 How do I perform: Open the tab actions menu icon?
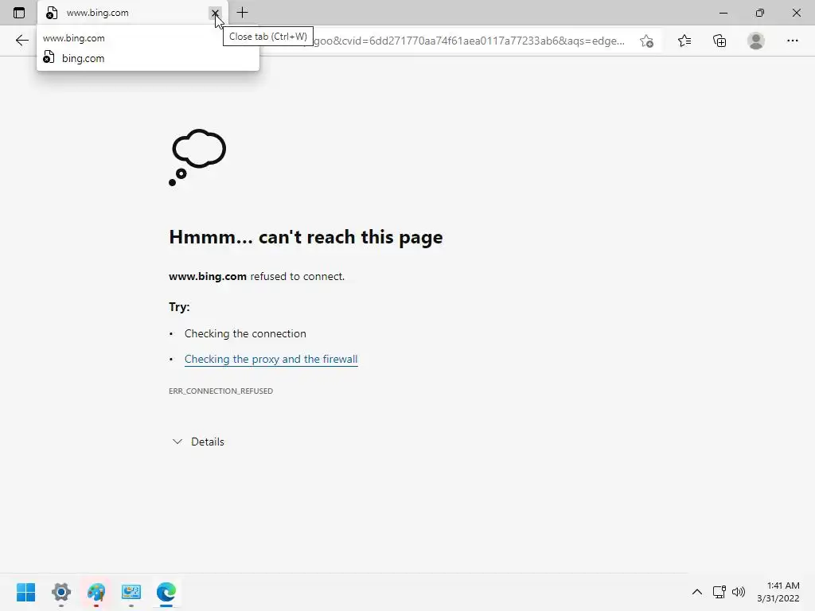19,13
